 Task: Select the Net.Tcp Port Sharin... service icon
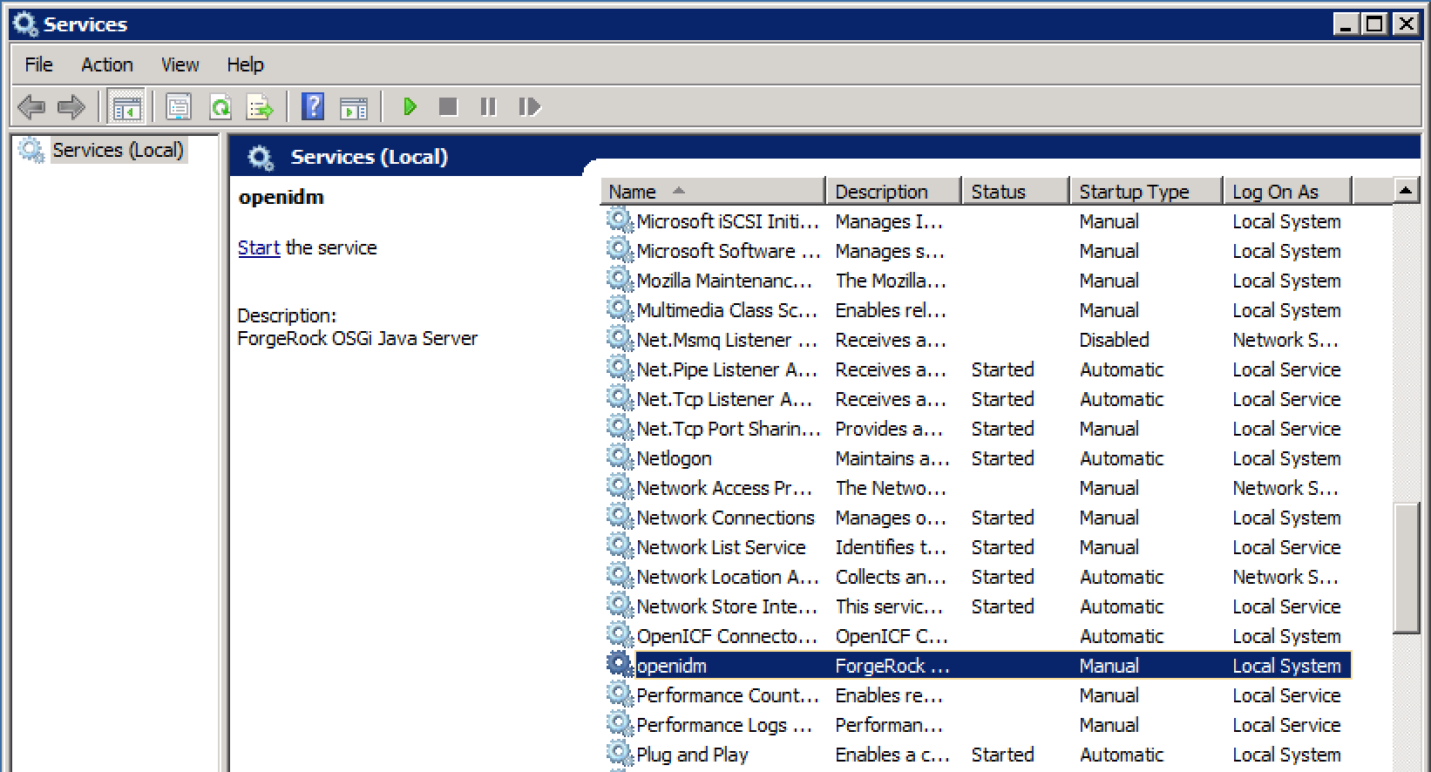620,428
